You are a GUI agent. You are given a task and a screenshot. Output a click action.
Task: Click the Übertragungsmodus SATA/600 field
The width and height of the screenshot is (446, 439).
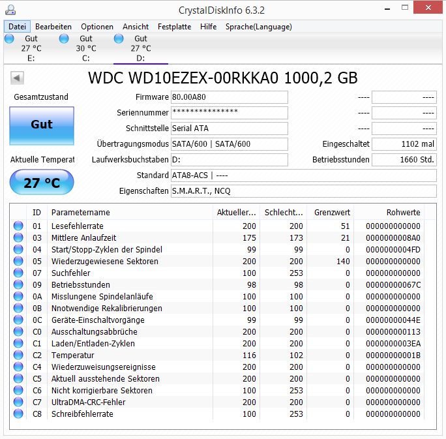pos(230,144)
